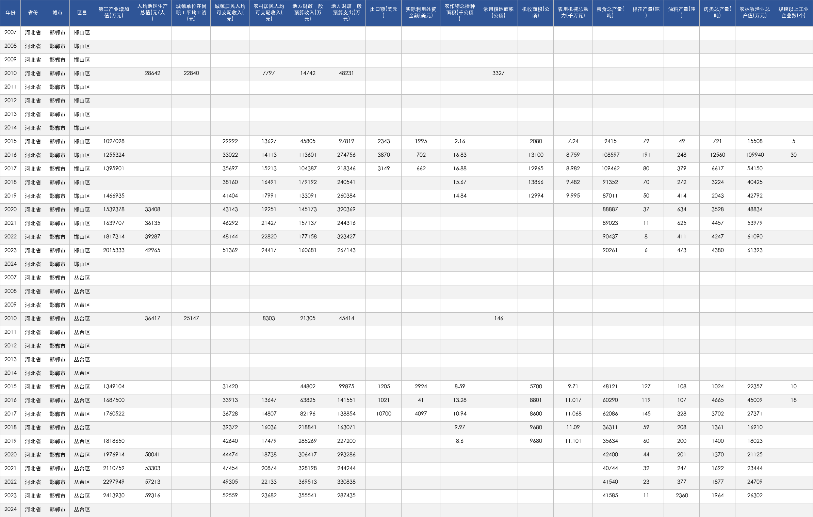Click the 2017 丛台区 export value 10700
Screen dimensions: 813x517
coord(384,414)
